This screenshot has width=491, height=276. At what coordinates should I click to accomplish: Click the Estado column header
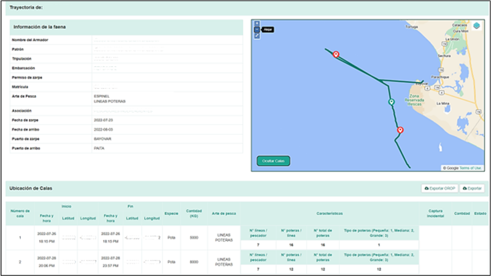(x=480, y=213)
